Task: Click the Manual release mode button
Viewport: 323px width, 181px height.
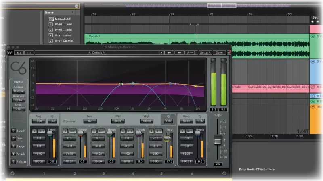Action: [19, 91]
